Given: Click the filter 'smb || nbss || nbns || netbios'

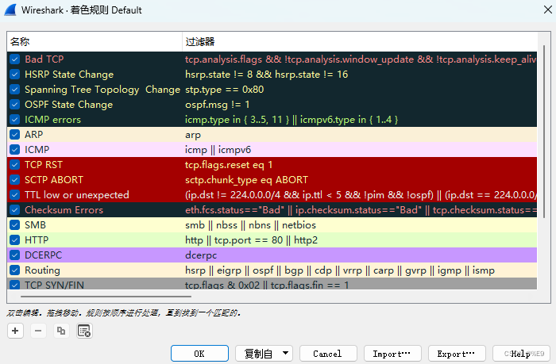Looking at the screenshot, I should [x=250, y=225].
